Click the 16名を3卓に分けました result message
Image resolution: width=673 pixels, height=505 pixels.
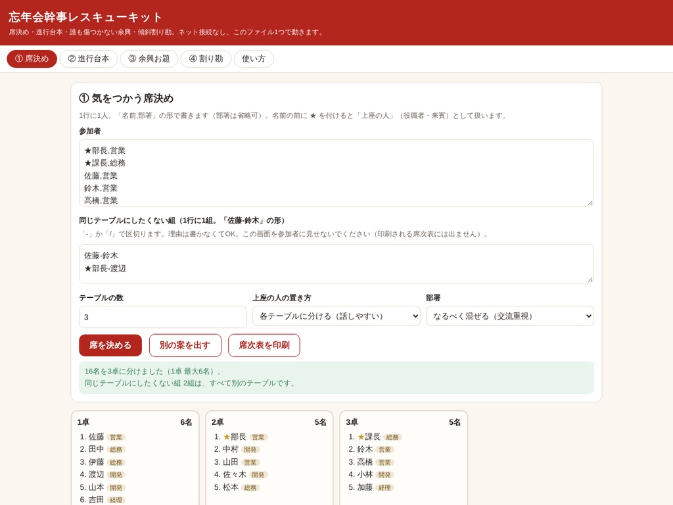153,371
